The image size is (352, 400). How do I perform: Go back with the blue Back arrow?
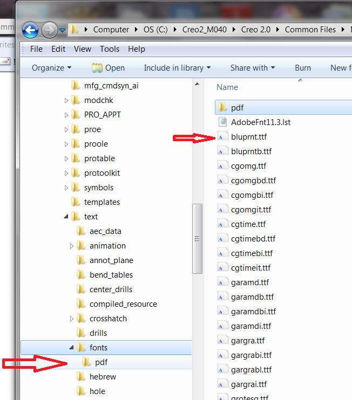click(x=30, y=30)
